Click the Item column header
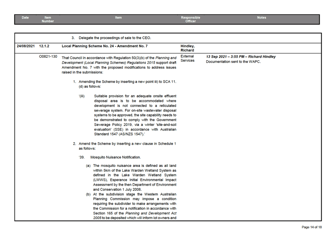 coord(118,17)
